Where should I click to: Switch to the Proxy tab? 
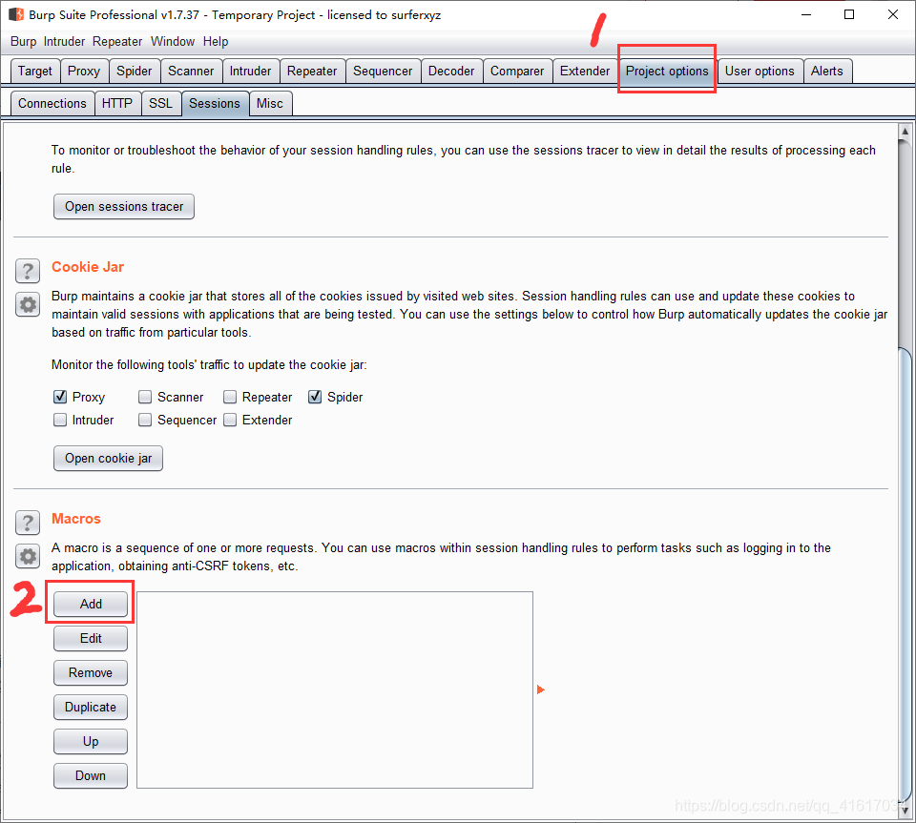84,72
